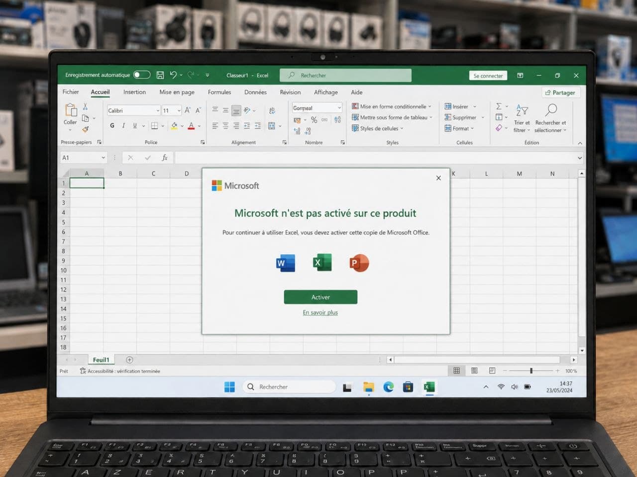Click the zoom slider handle

(x=531, y=371)
